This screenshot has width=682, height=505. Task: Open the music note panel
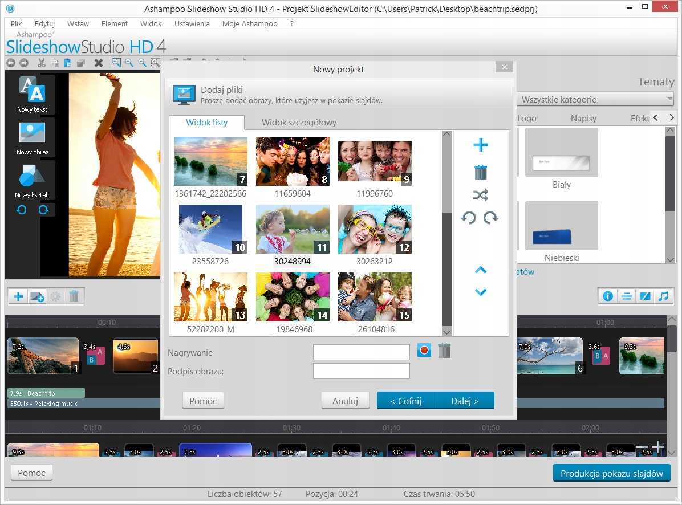point(663,296)
